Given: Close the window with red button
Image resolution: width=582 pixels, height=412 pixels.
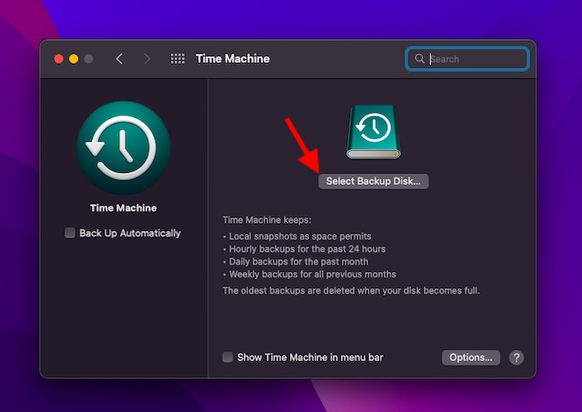Looking at the screenshot, I should click(x=58, y=58).
